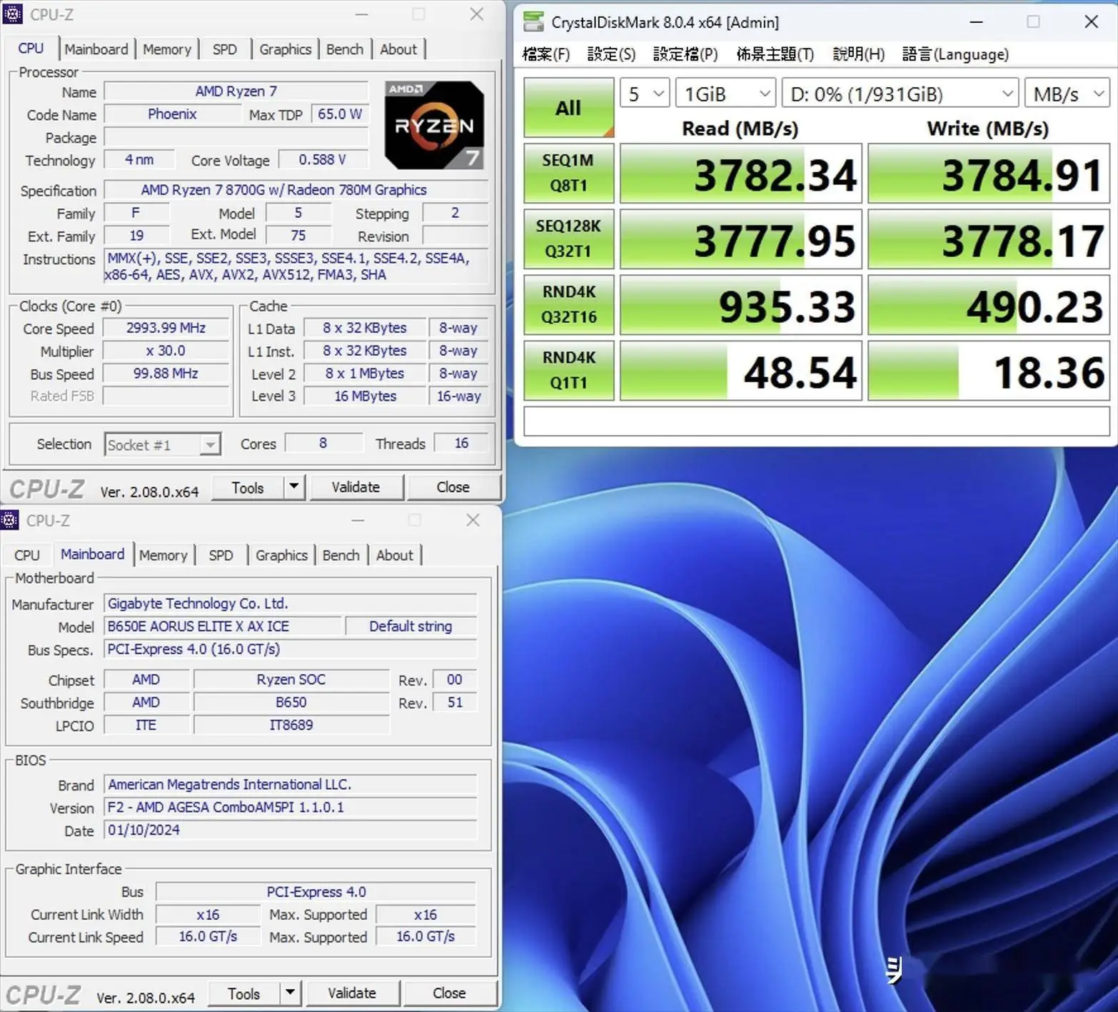This screenshot has width=1118, height=1012.
Task: Open Memory tab in bottom CPU-Z window
Action: tap(163, 555)
